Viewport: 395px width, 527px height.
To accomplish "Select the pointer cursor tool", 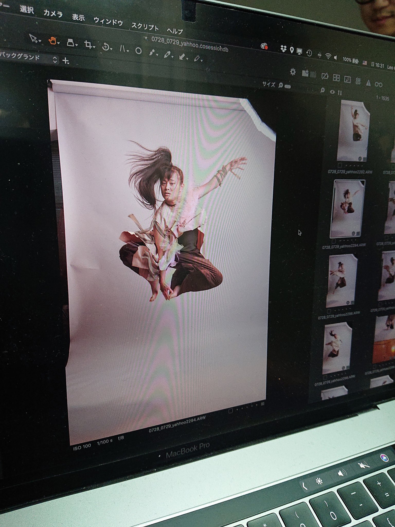I will click(33, 38).
